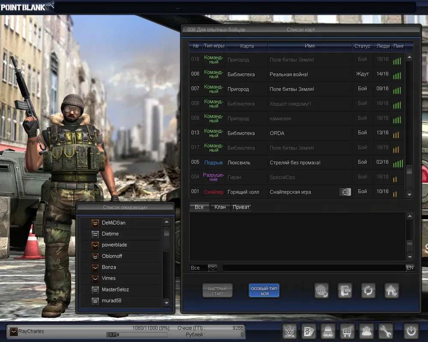Click the exit door icon in lobby
Image resolution: width=428 pixels, height=342 pixels.
click(345, 291)
